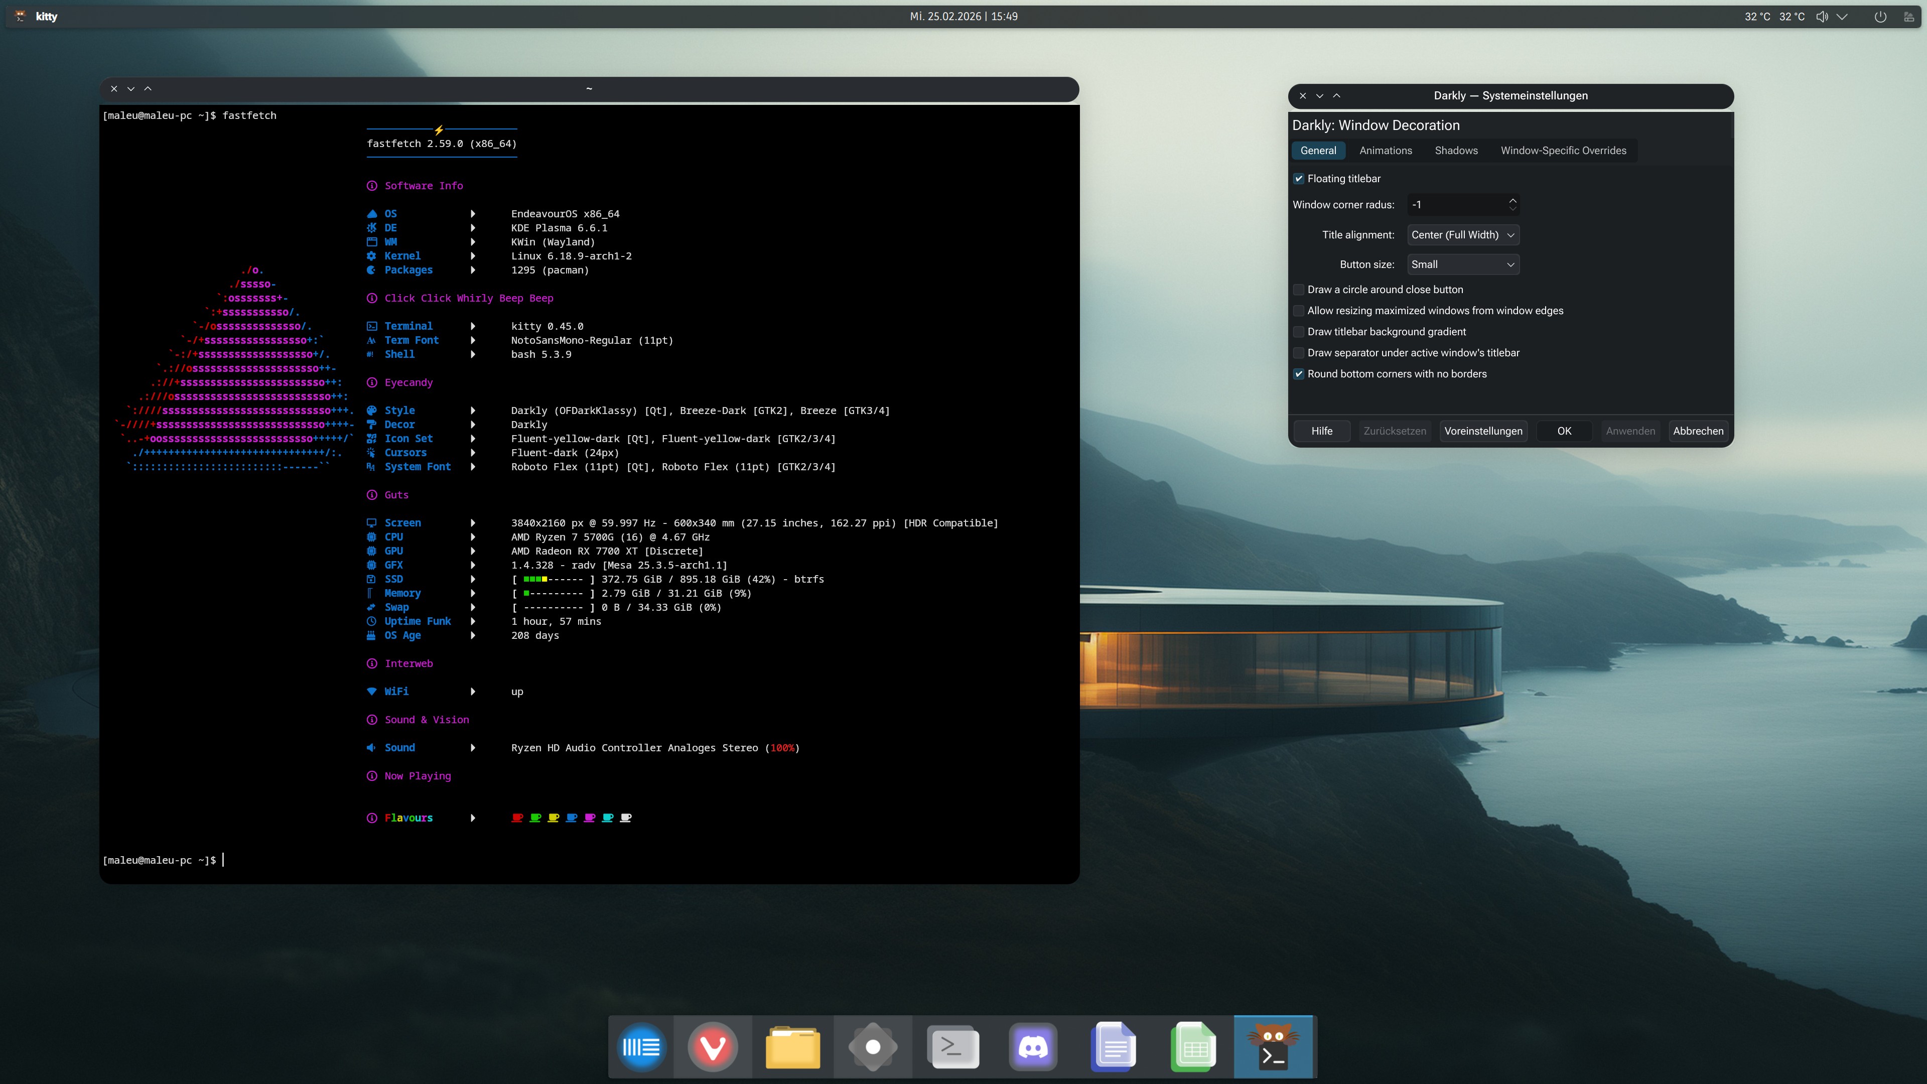
Task: Open the Title alignment dropdown
Action: (1462, 235)
